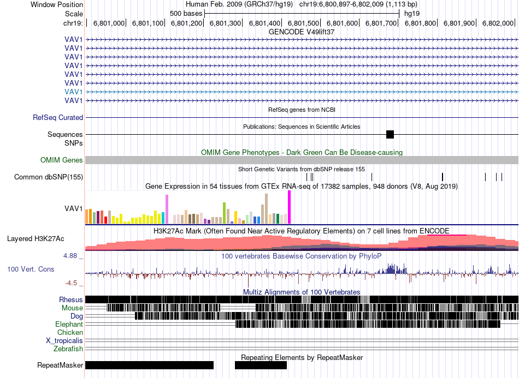Click the SNPs track label
Screen dimensions: 519x378
click(74, 143)
